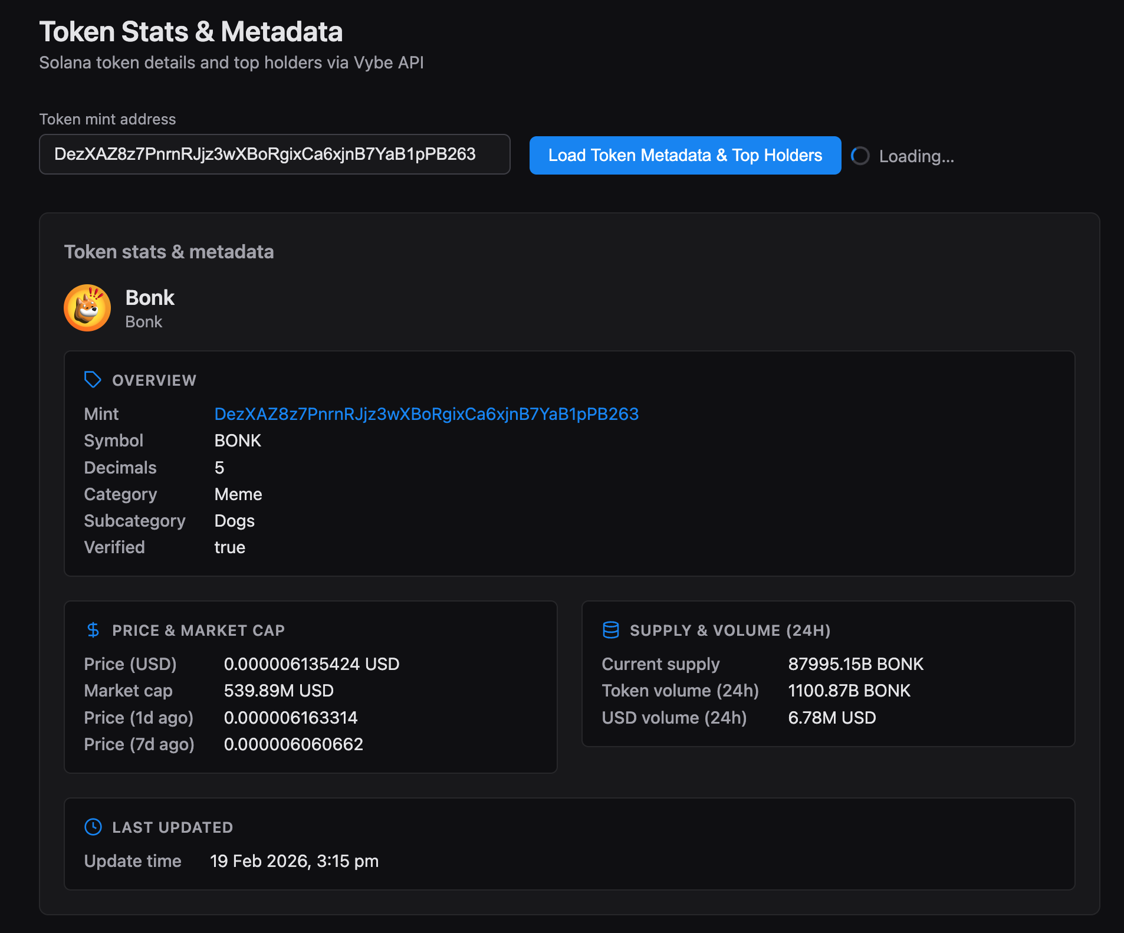Click the Decimals value 5

coord(219,468)
